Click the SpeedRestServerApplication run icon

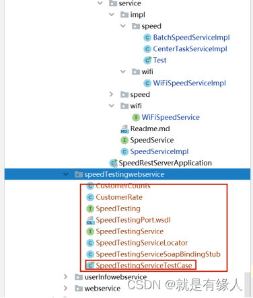pyautogui.click(x=113, y=163)
